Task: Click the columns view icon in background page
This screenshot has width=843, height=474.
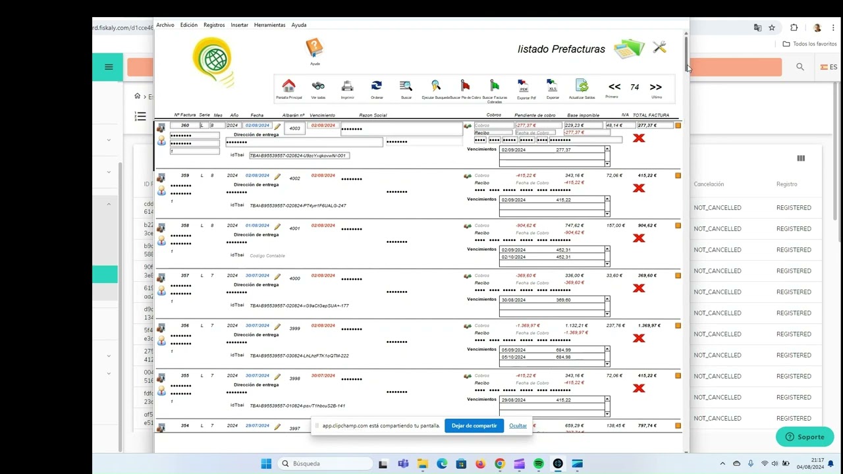Action: pyautogui.click(x=801, y=158)
